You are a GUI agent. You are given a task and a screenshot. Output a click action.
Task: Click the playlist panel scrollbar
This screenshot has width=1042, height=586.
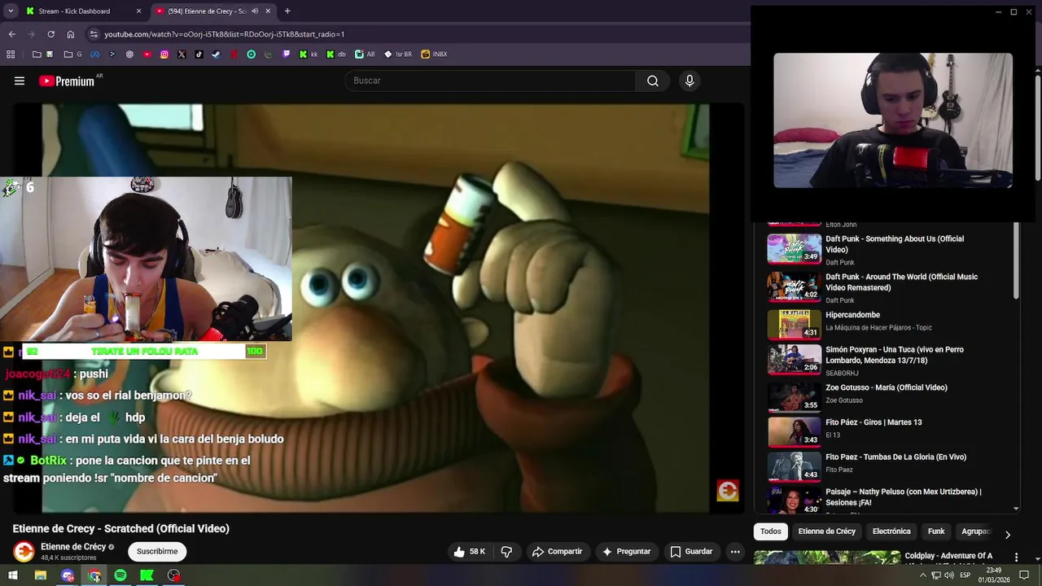(x=1016, y=260)
